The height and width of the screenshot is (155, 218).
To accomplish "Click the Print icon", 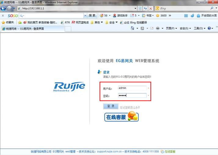I will pos(158,28).
